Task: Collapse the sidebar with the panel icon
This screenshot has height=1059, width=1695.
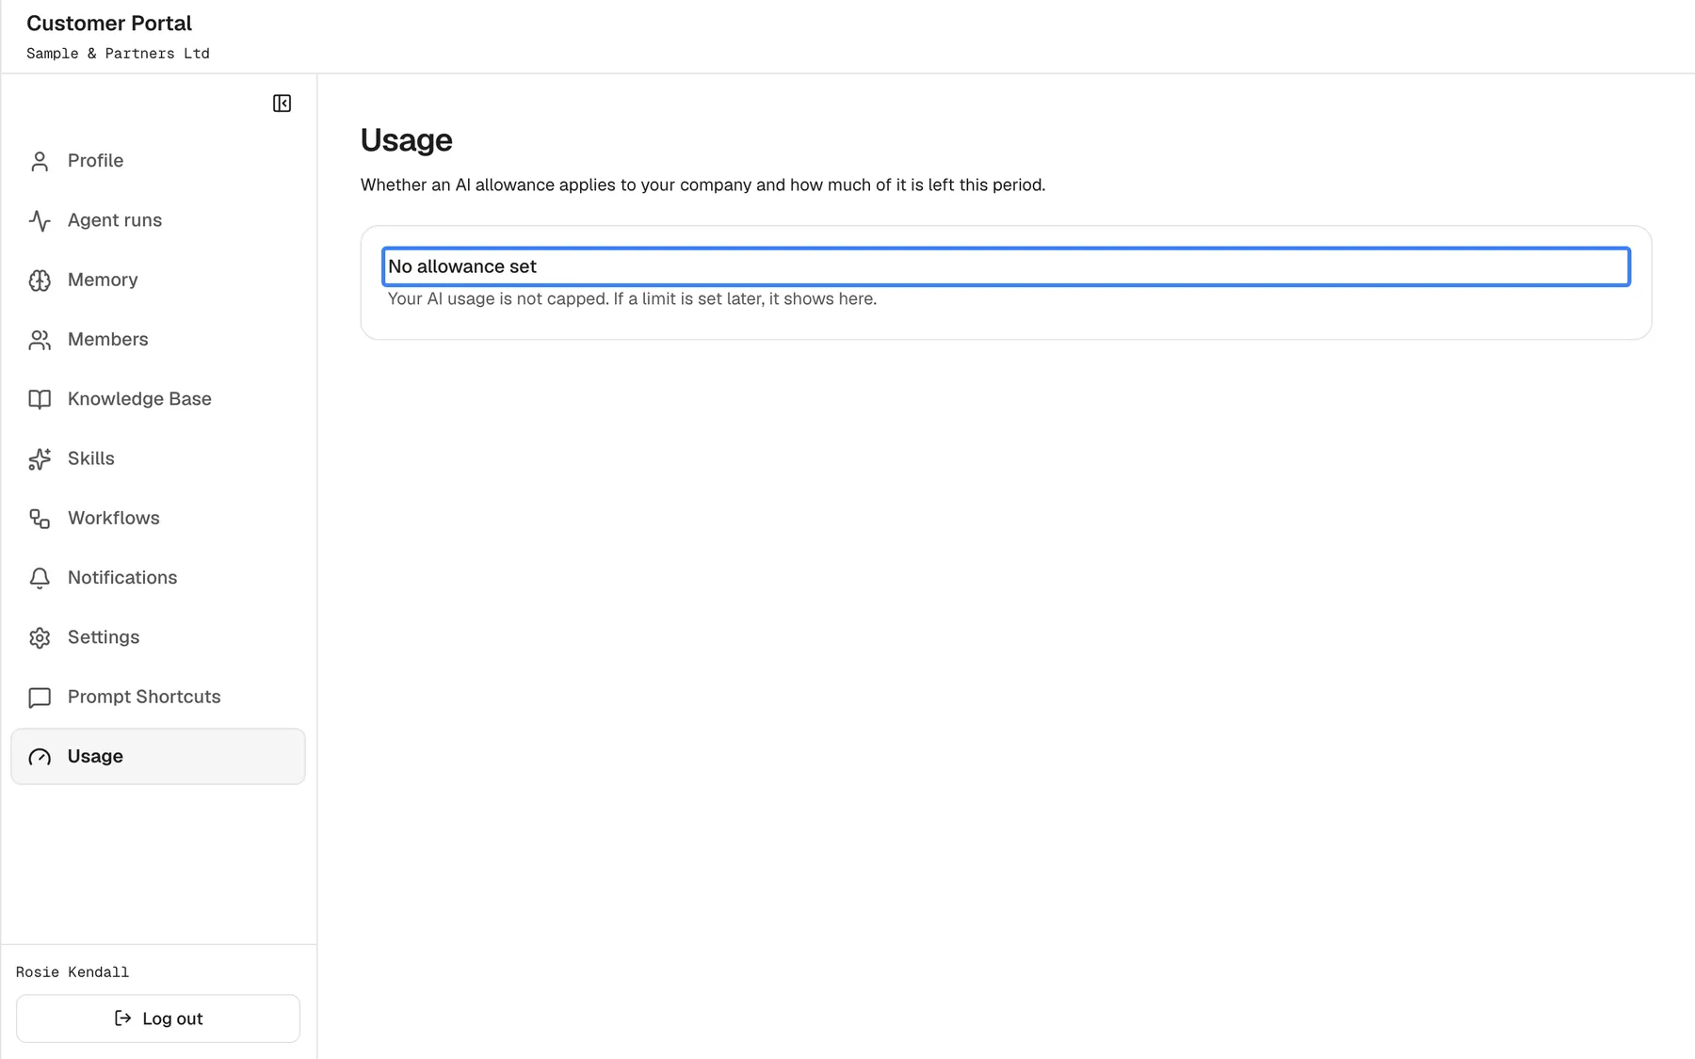Action: [282, 104]
